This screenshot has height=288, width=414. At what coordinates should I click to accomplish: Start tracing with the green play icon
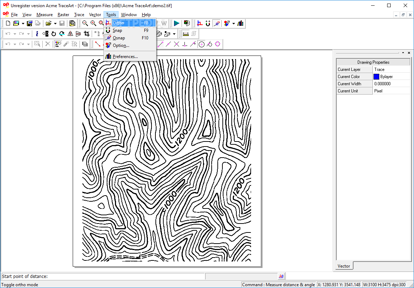(x=177, y=24)
